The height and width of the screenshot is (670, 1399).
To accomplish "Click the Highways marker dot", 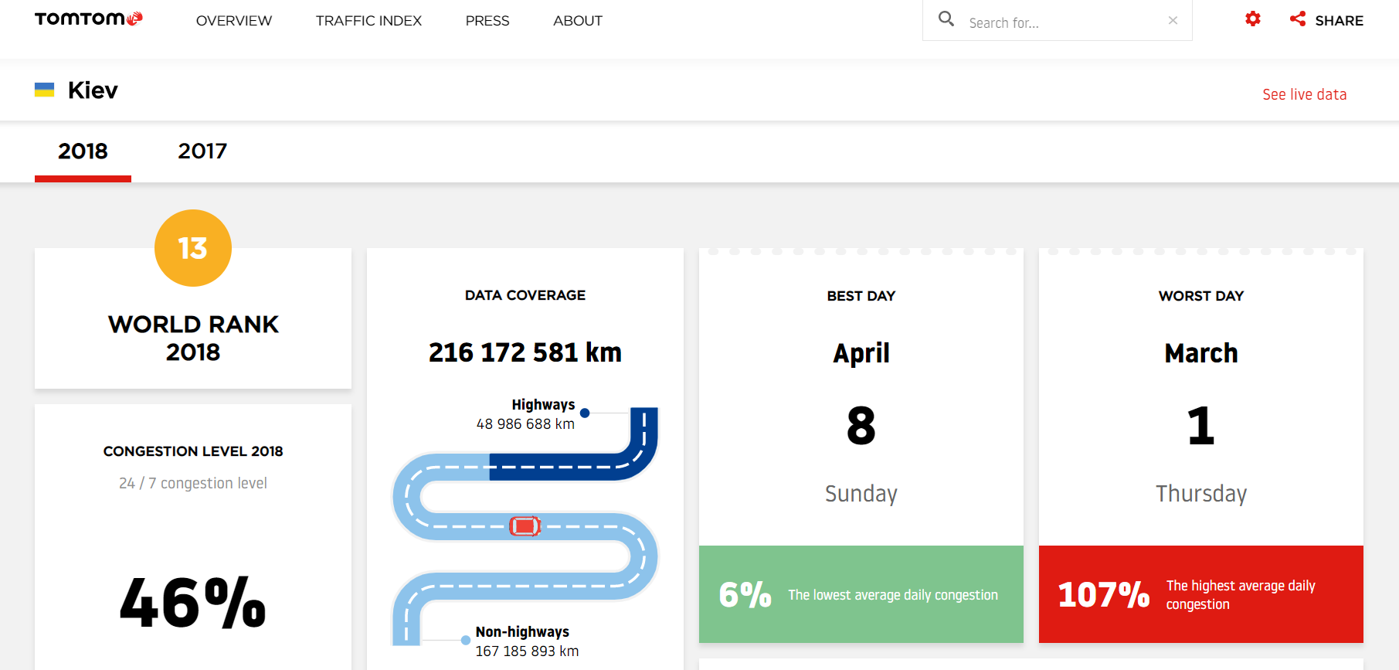I will pyautogui.click(x=585, y=413).
